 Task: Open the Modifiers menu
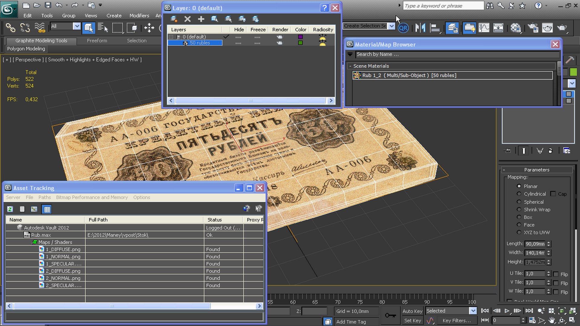pos(139,15)
